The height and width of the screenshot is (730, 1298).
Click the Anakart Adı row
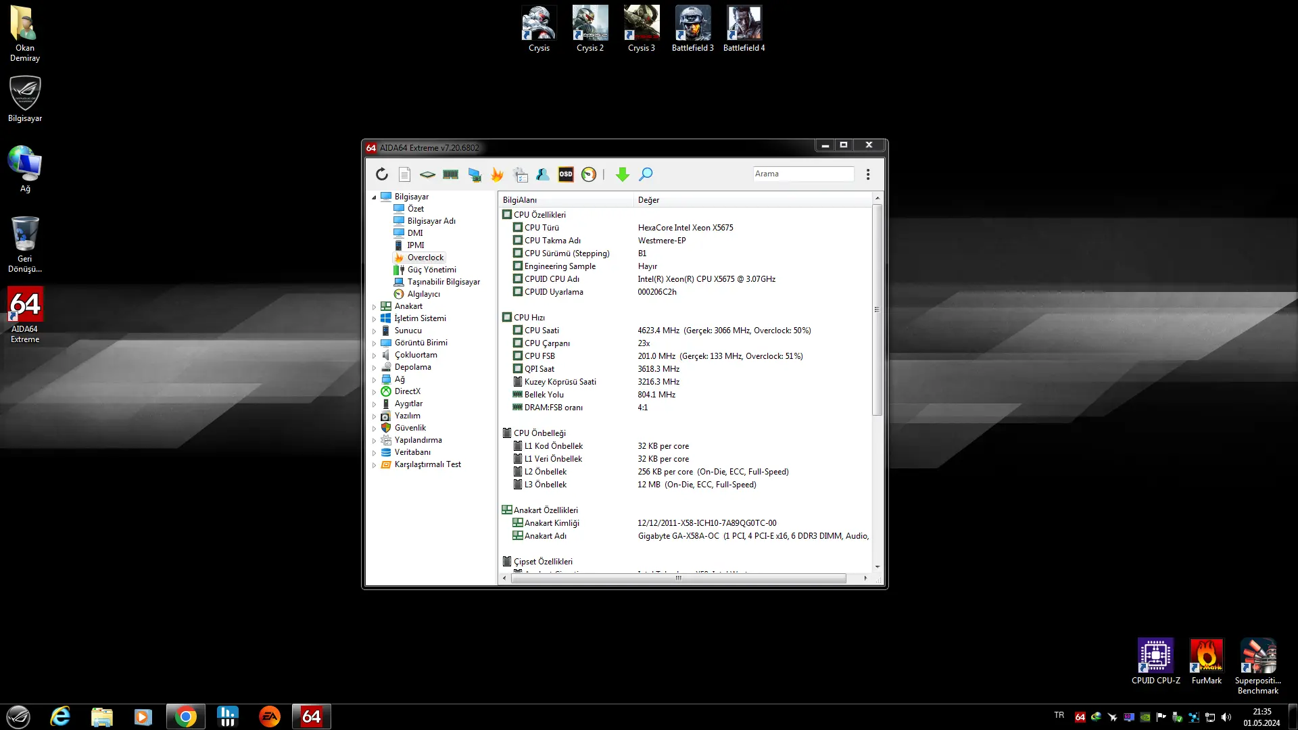point(686,536)
